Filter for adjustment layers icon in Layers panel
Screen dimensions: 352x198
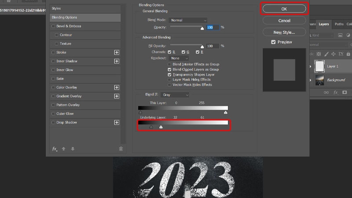pos(348,35)
